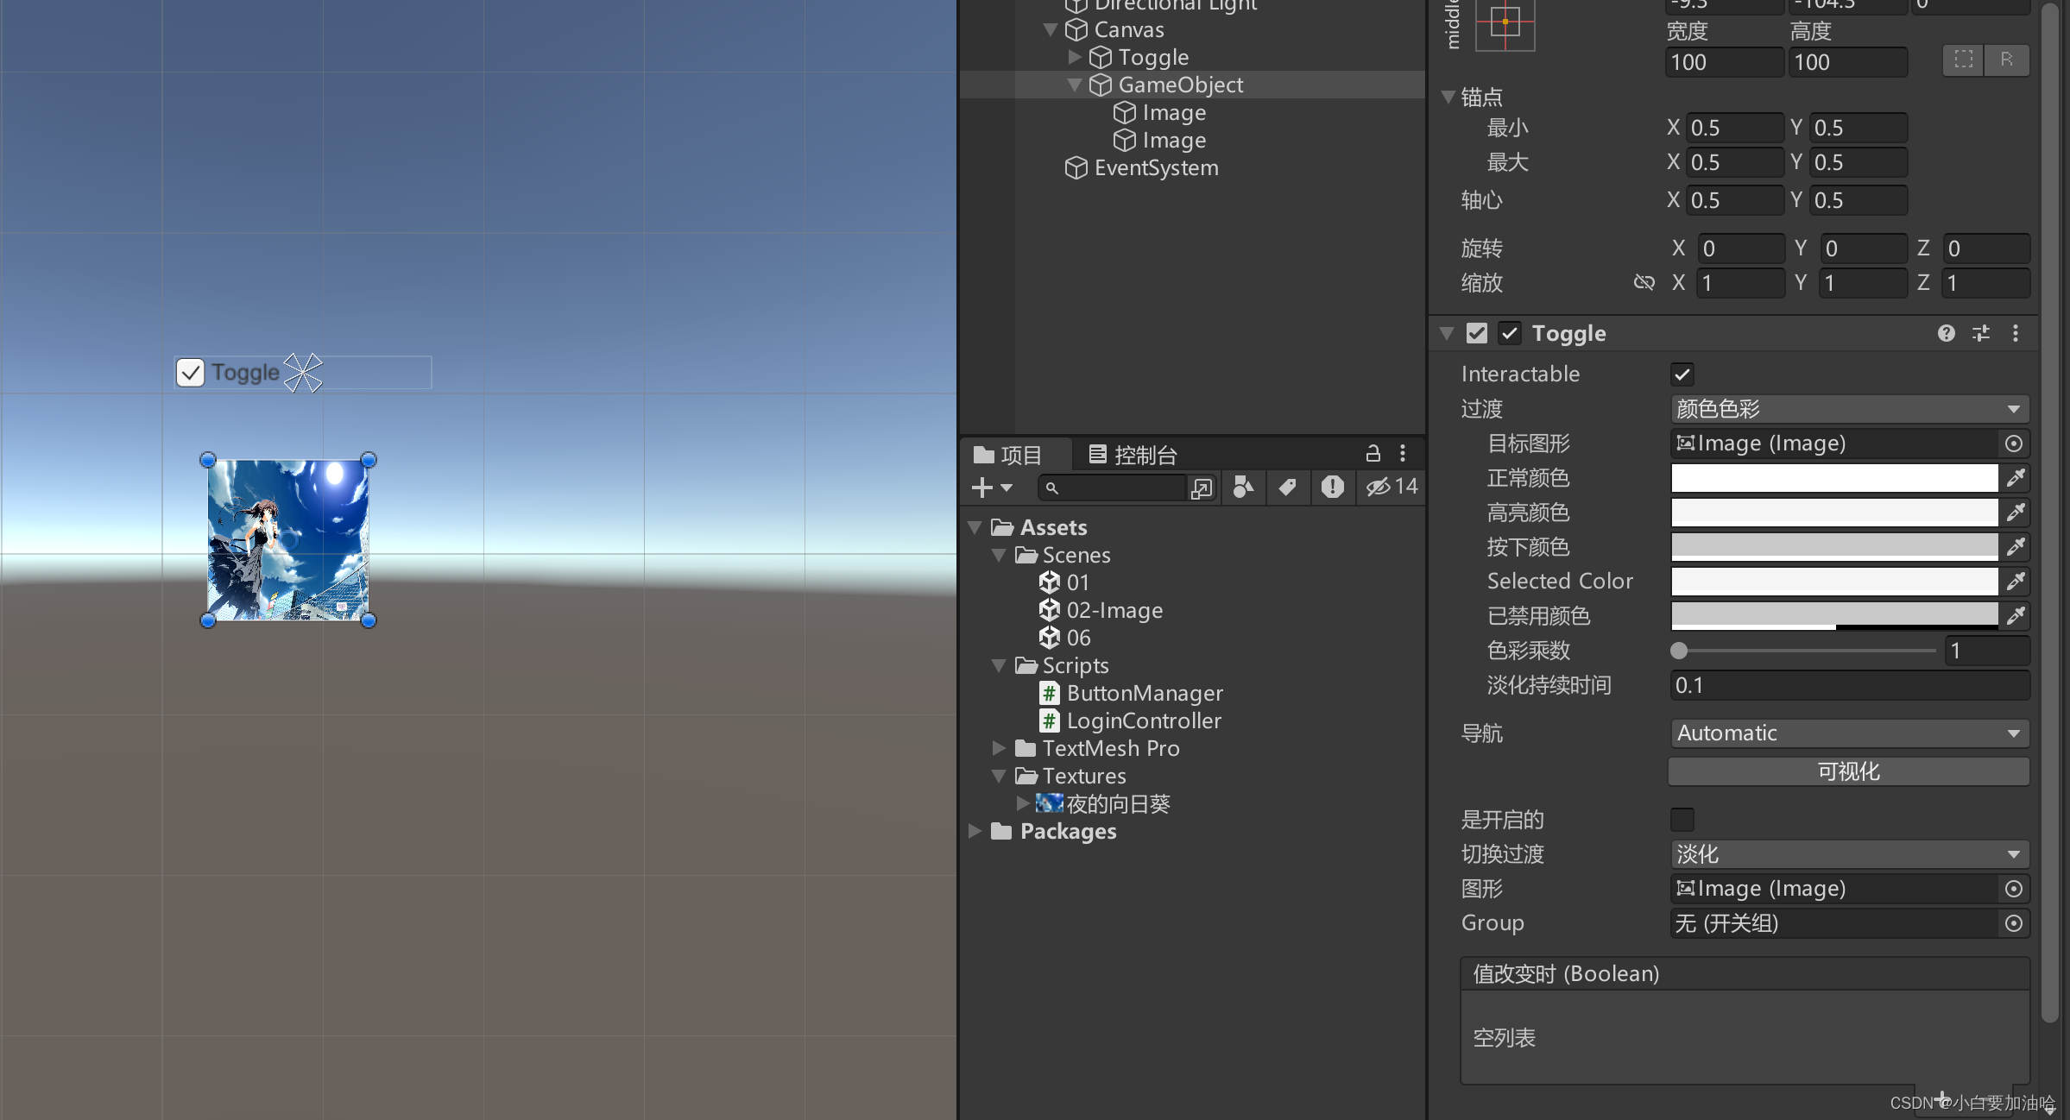Click the R button near 宽度 field
The height and width of the screenshot is (1120, 2070).
(x=2007, y=60)
